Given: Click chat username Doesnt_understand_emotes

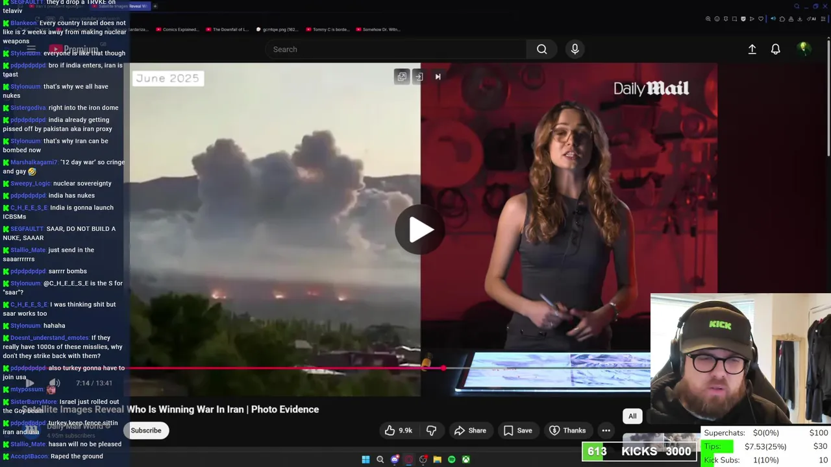Looking at the screenshot, I should click(x=49, y=338).
